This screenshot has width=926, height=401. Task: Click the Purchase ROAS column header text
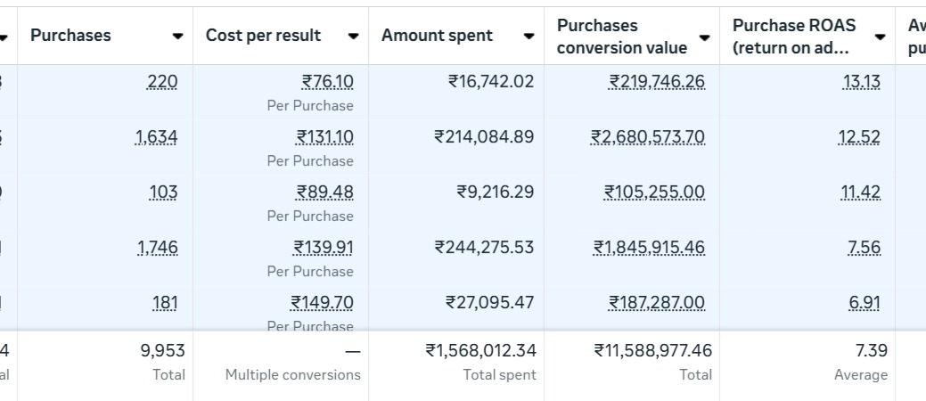coord(794,37)
